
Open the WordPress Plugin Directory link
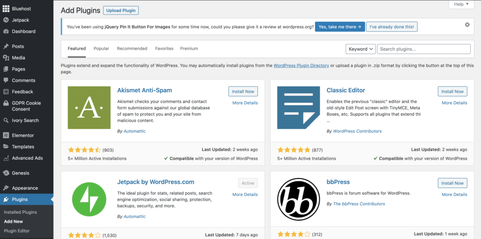pyautogui.click(x=301, y=66)
